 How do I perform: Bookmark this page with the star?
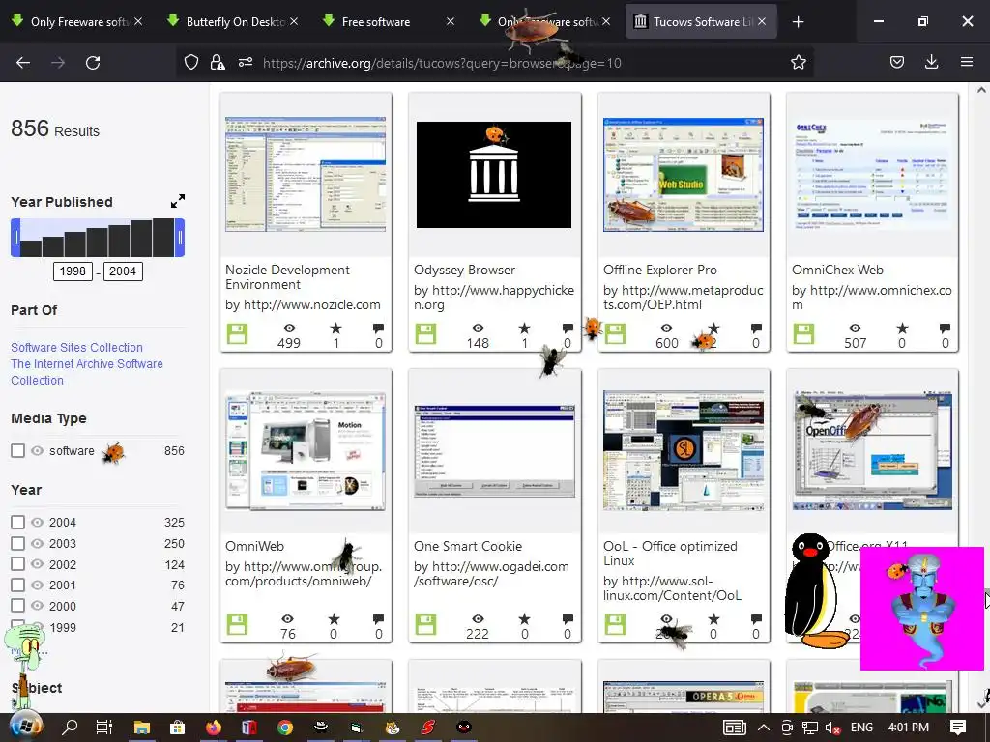point(798,62)
